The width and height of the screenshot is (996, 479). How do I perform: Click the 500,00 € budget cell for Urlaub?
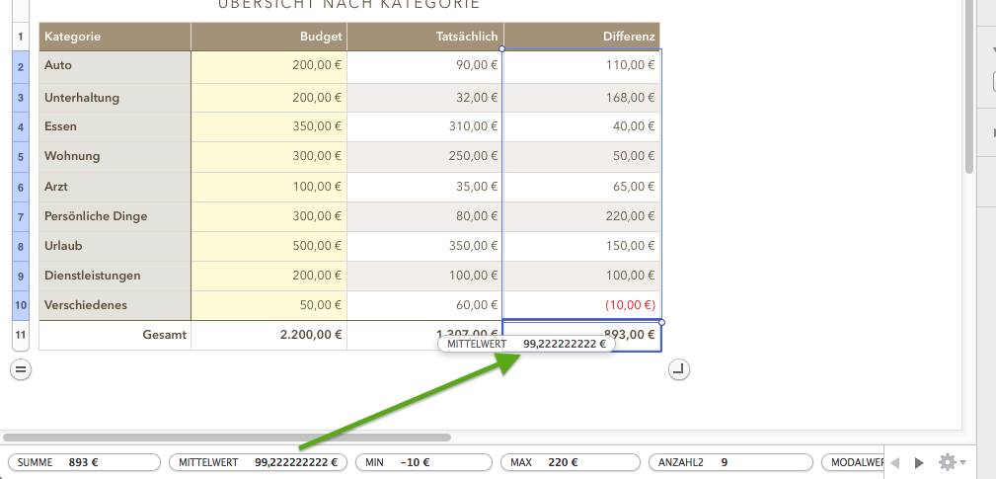(x=268, y=247)
